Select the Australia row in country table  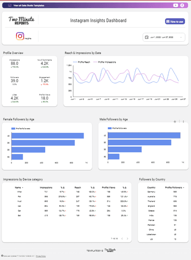click(x=163, y=196)
